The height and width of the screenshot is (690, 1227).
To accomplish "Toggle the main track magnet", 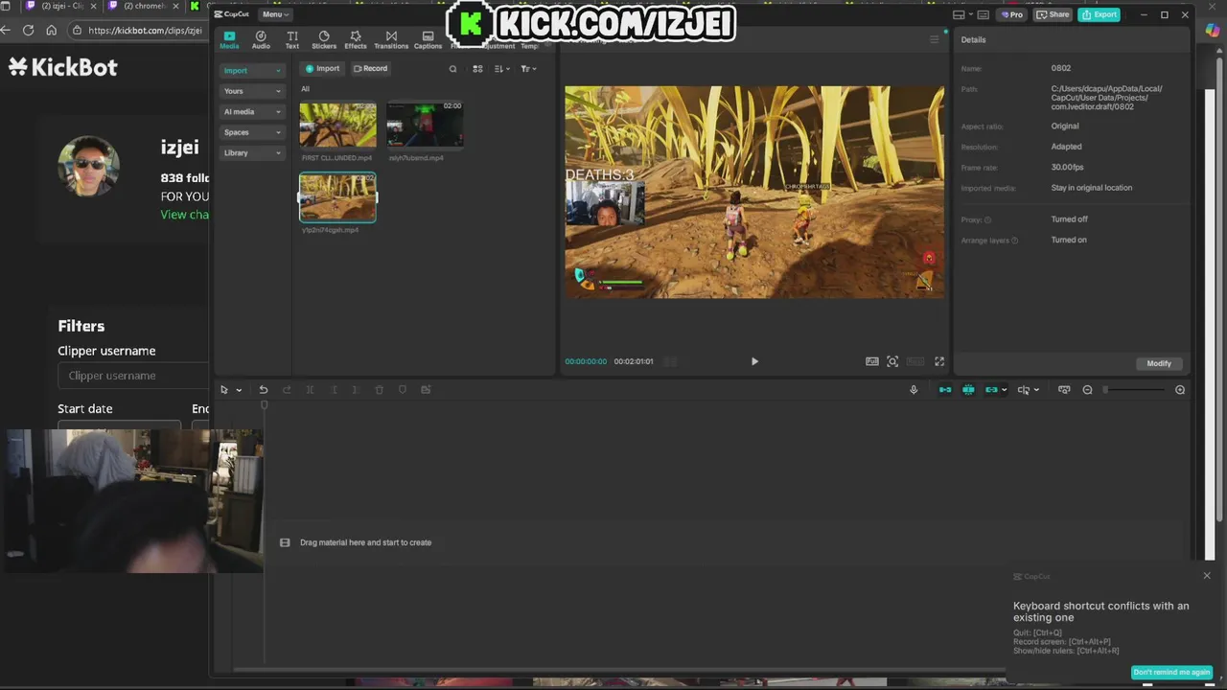I will click(945, 390).
